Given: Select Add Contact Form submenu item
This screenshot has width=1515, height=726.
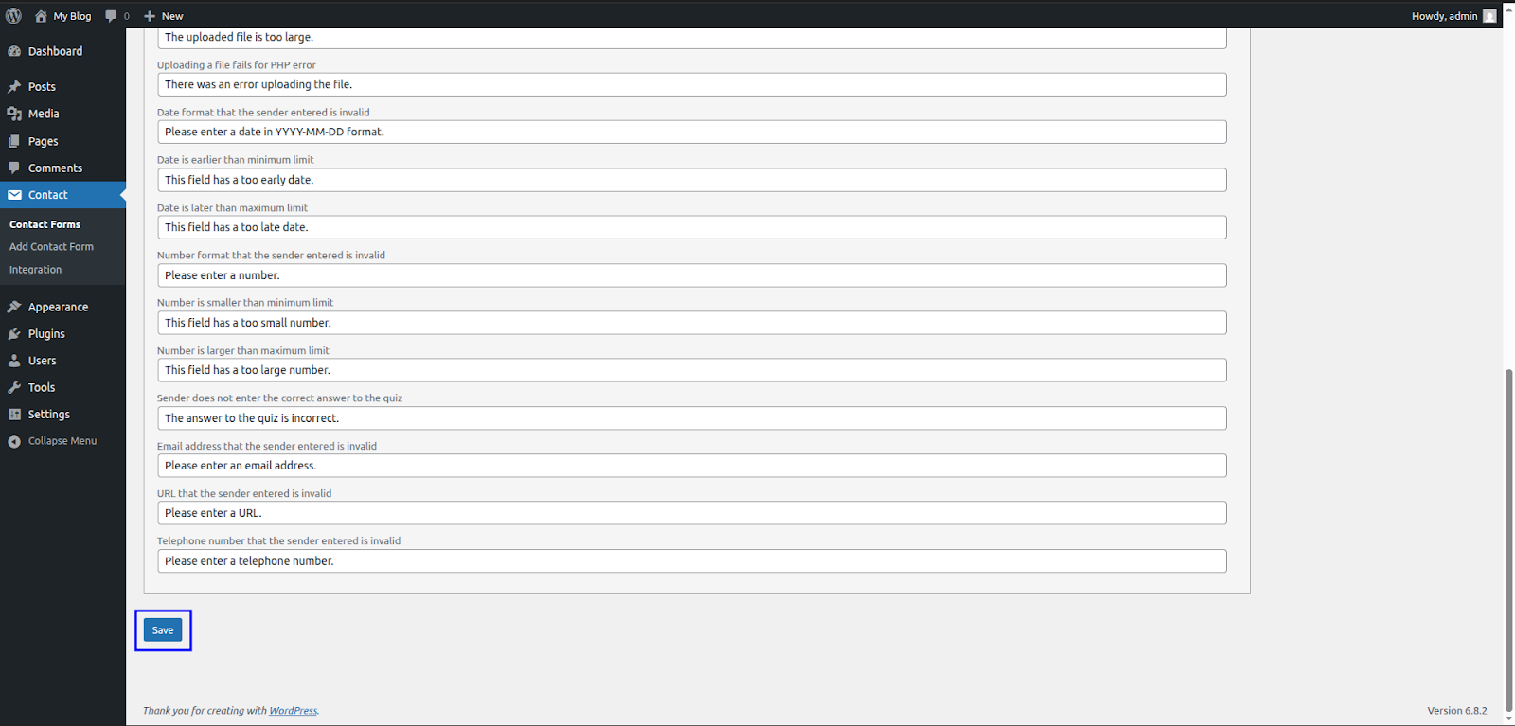Looking at the screenshot, I should (x=51, y=247).
